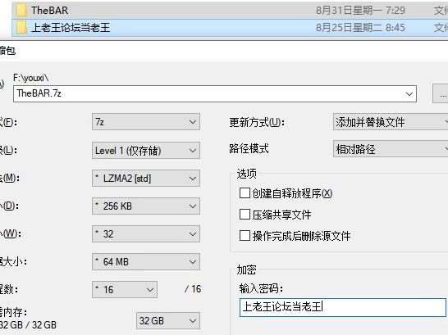This screenshot has width=448, height=335.
Task: Open the 添加并替换文件 update mode dropdown
Action: coord(391,122)
